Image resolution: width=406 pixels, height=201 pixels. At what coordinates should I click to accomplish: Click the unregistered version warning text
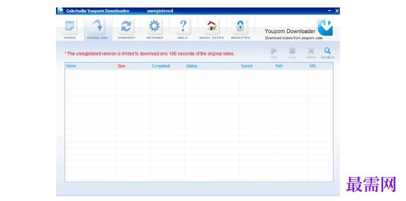tap(149, 54)
